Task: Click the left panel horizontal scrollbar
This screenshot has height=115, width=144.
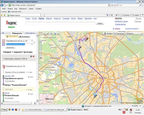Action: coord(18,103)
